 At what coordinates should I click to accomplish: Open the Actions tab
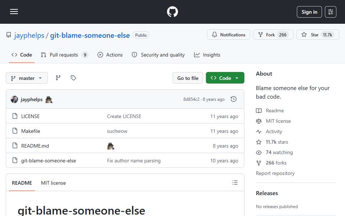click(x=110, y=55)
